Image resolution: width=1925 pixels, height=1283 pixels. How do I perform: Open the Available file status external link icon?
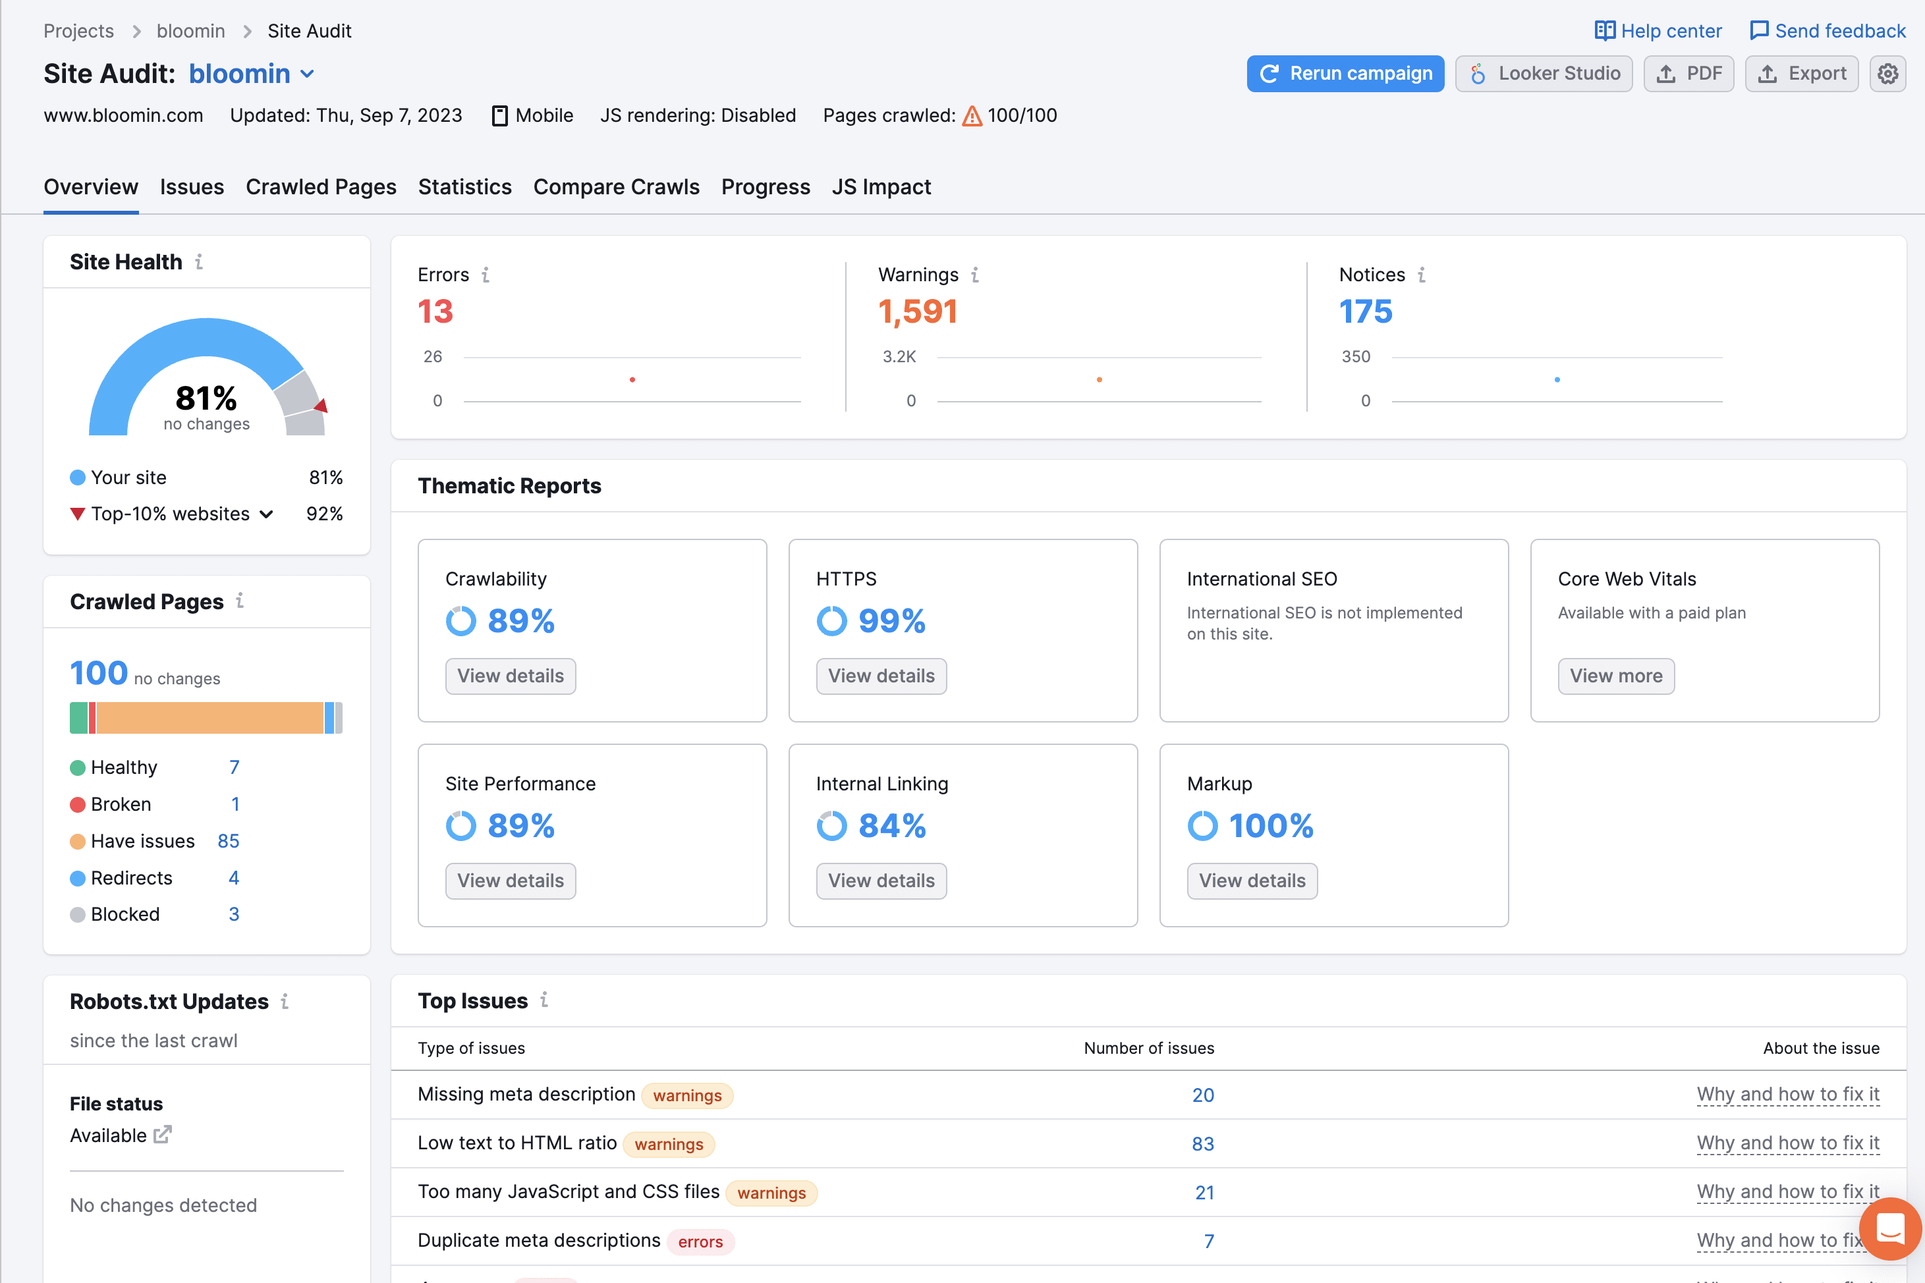pos(163,1135)
